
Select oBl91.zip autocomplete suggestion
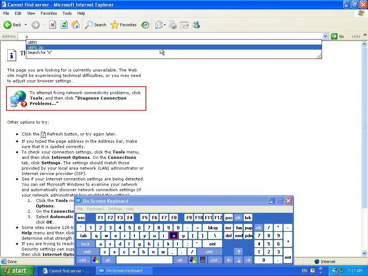click(174, 47)
